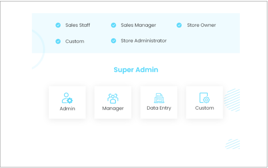The image size is (268, 168).
Task: Select the Store Administrator role label
Action: click(x=144, y=41)
